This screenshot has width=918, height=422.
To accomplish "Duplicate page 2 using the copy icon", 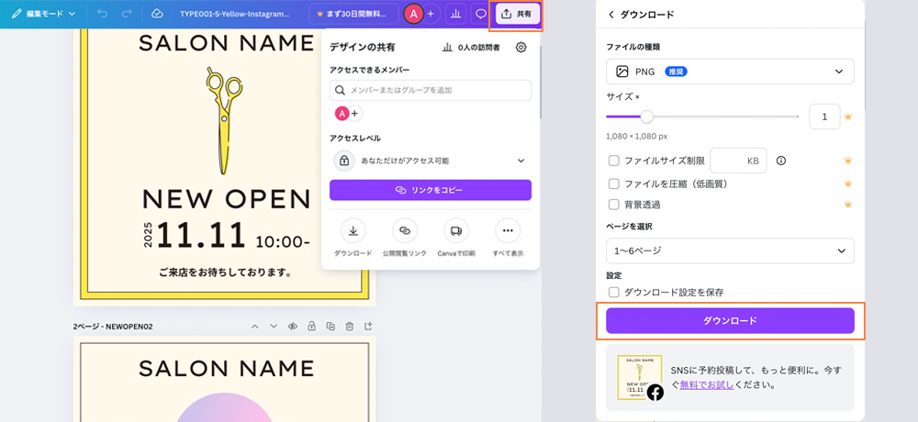I will (330, 326).
